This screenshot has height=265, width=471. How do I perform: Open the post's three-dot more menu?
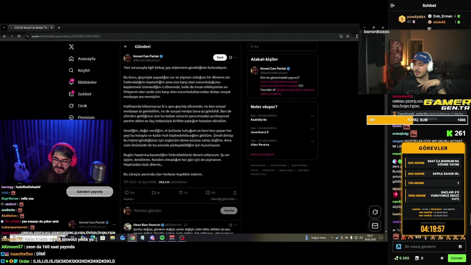[x=236, y=57]
